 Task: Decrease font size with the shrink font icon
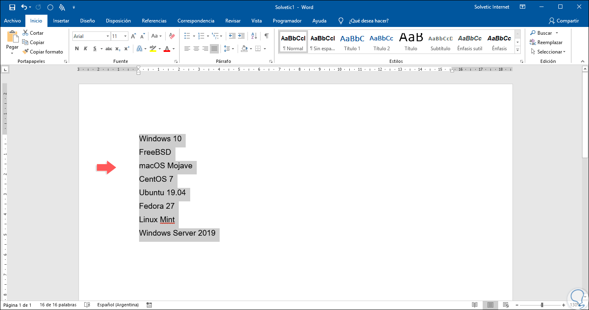pyautogui.click(x=142, y=36)
